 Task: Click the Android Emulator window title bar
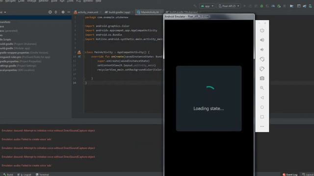pos(209,17)
